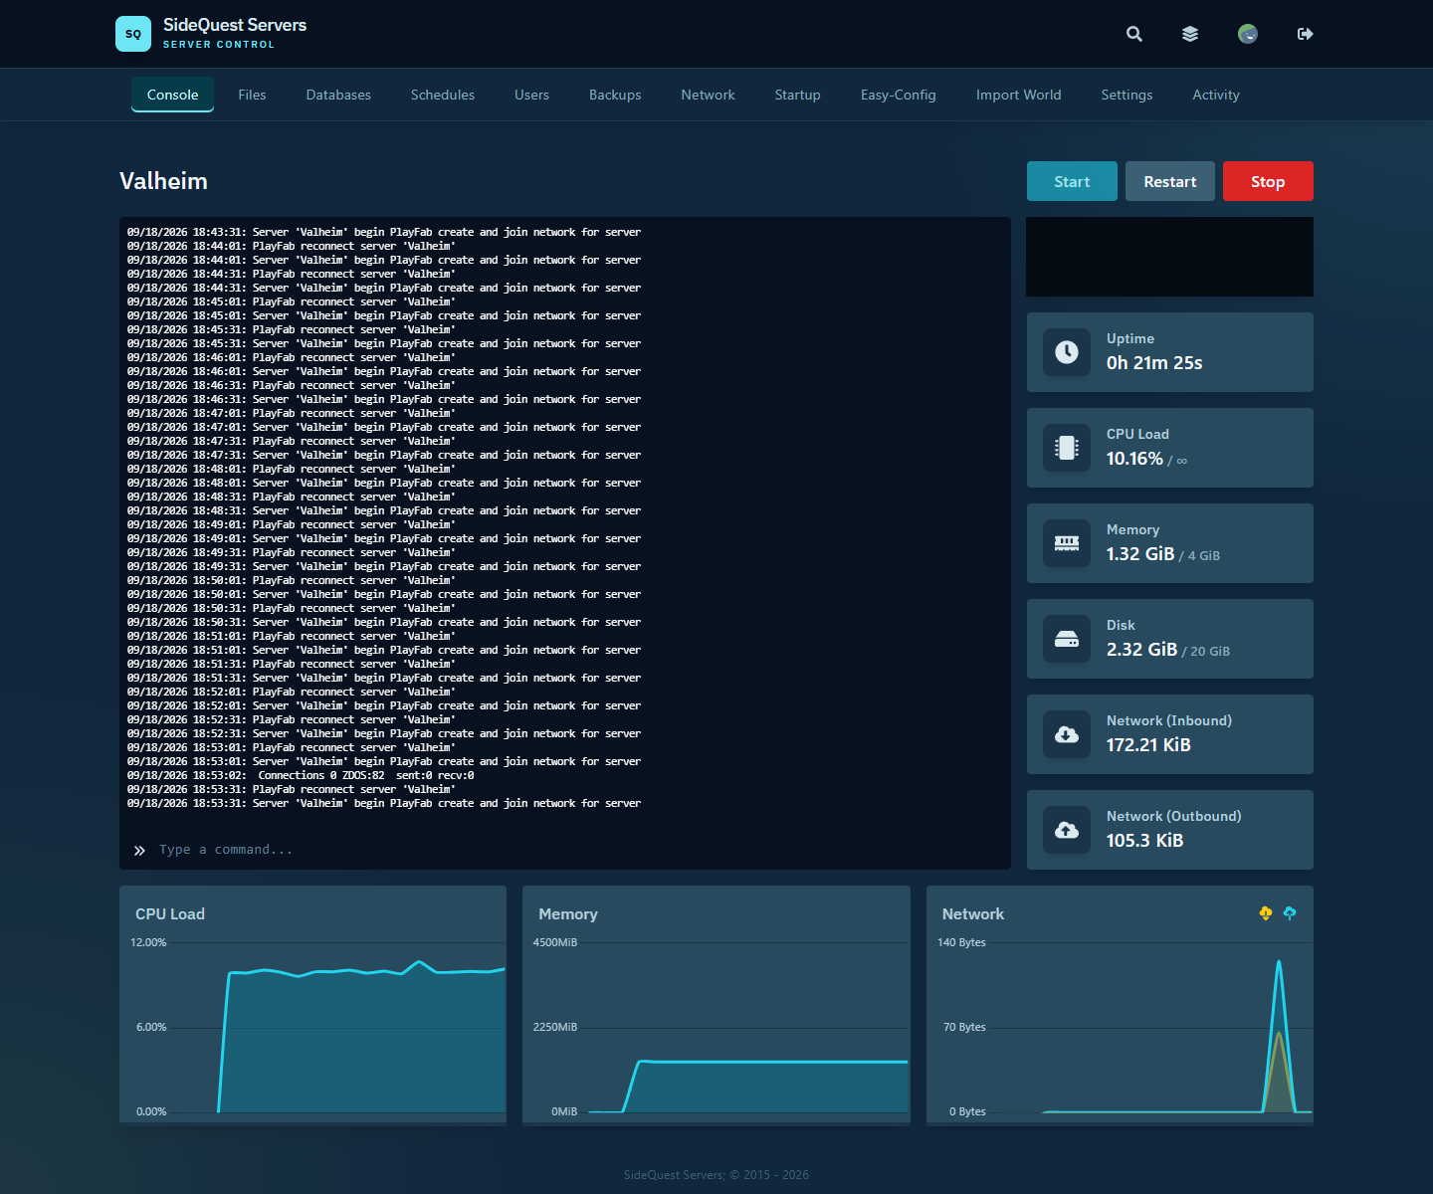Click the 70 Bytes axis label
Image resolution: width=1433 pixels, height=1194 pixels.
964,1027
